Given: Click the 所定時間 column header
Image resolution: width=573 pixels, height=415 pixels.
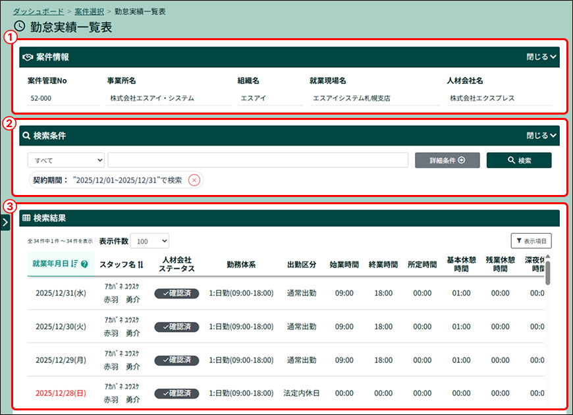Looking at the screenshot, I should 422,264.
